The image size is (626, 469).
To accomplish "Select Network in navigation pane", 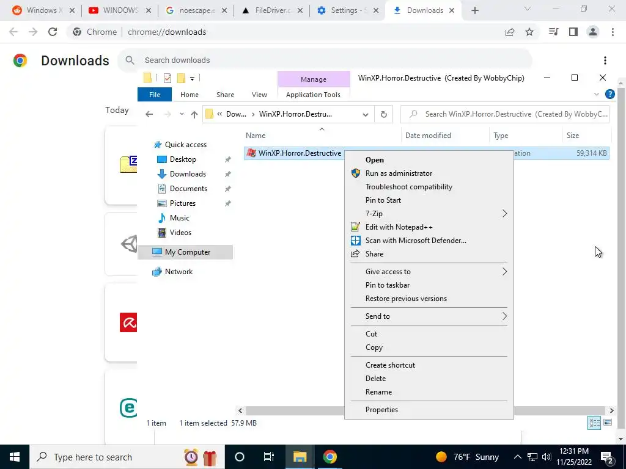I will pyautogui.click(x=179, y=272).
